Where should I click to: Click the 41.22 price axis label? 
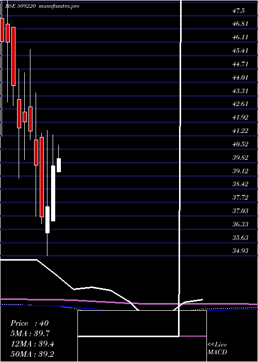pyautogui.click(x=240, y=131)
